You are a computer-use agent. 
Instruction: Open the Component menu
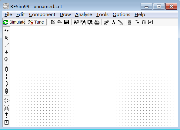point(42,15)
